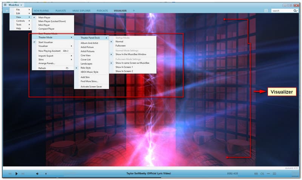Open Arrange Panels dialog

tap(53, 63)
